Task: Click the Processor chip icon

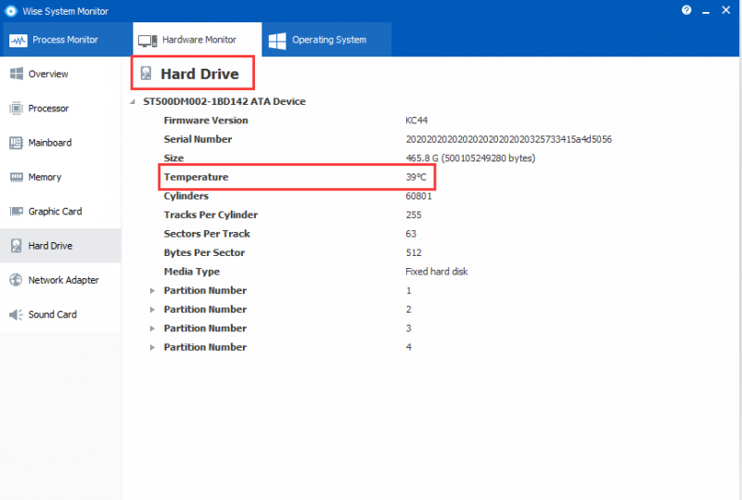Action: [x=16, y=108]
